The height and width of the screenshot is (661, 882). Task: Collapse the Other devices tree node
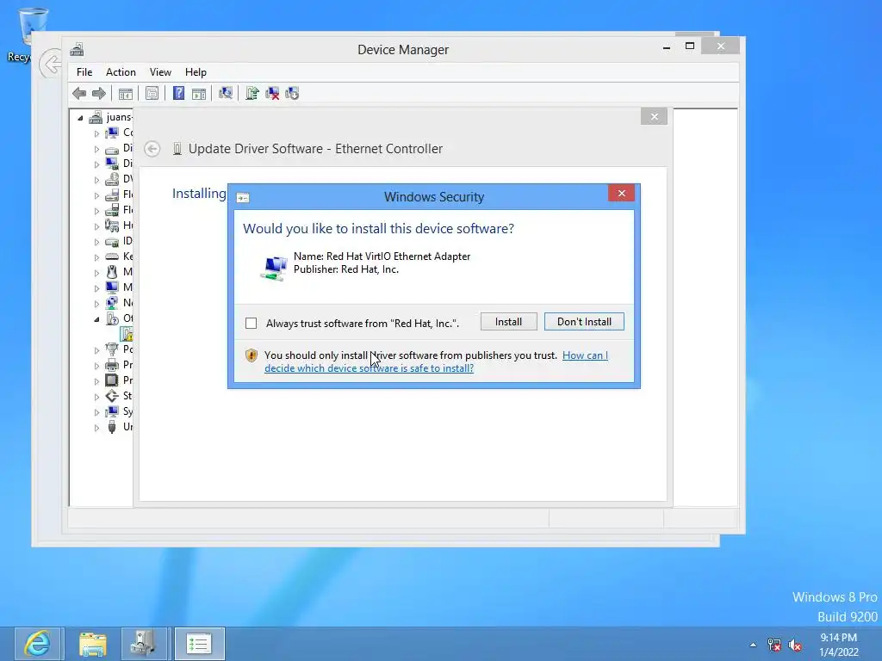96,319
